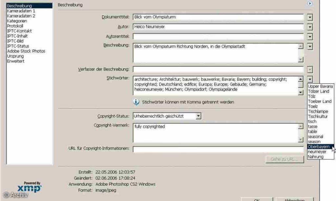Pick Upper Bavaria from keyword suggestions
Viewport: 336px width, 201px height.
point(320,86)
